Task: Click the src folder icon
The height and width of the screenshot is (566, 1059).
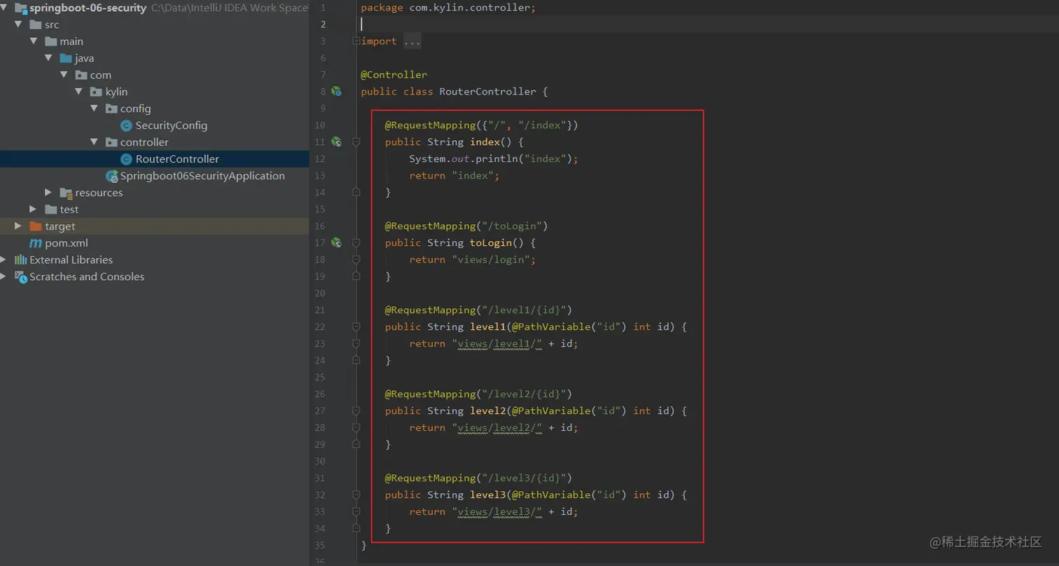Action: click(36, 25)
